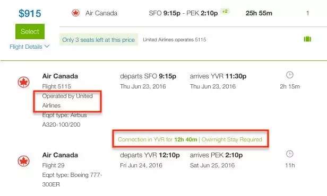Click the +2 days arrival badge

(x=225, y=11)
